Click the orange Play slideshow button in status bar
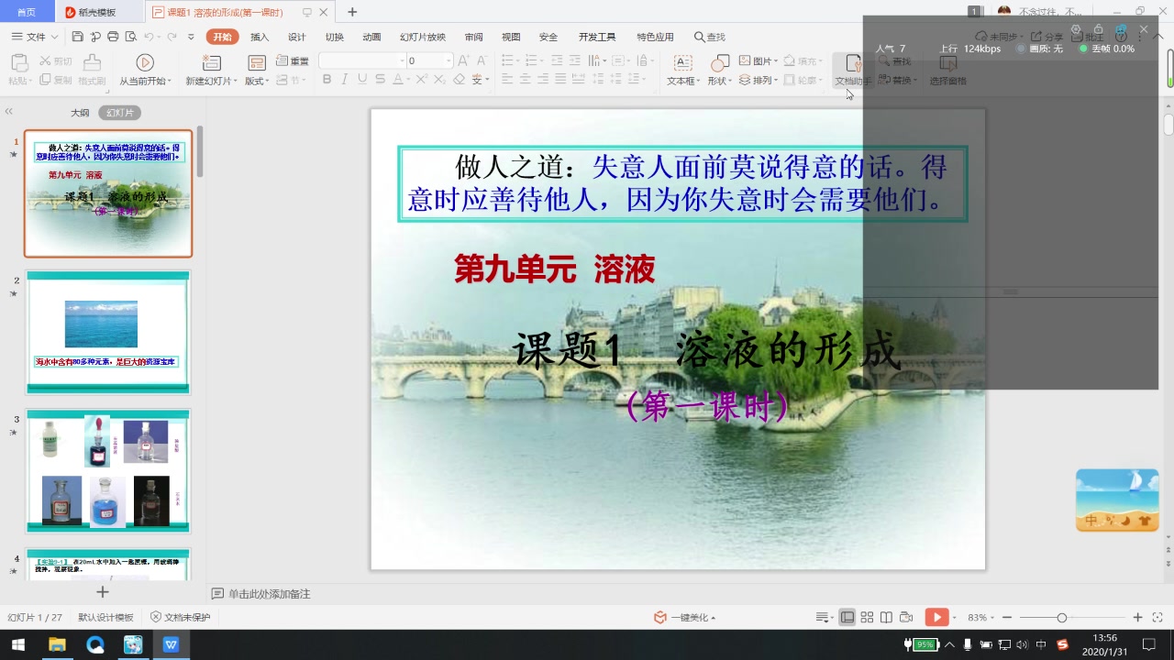1174x660 pixels. tap(936, 617)
